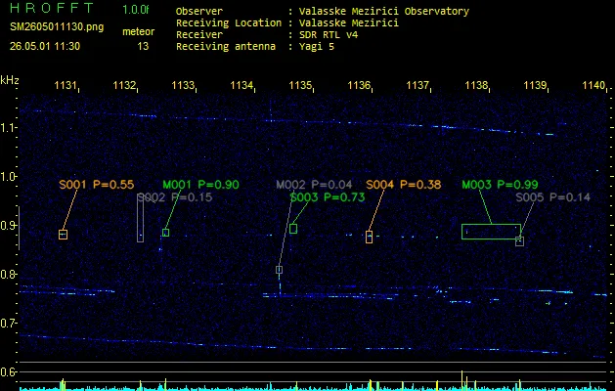Select the version number 1.0.0f
This screenshot has width=615, height=391.
click(x=136, y=10)
